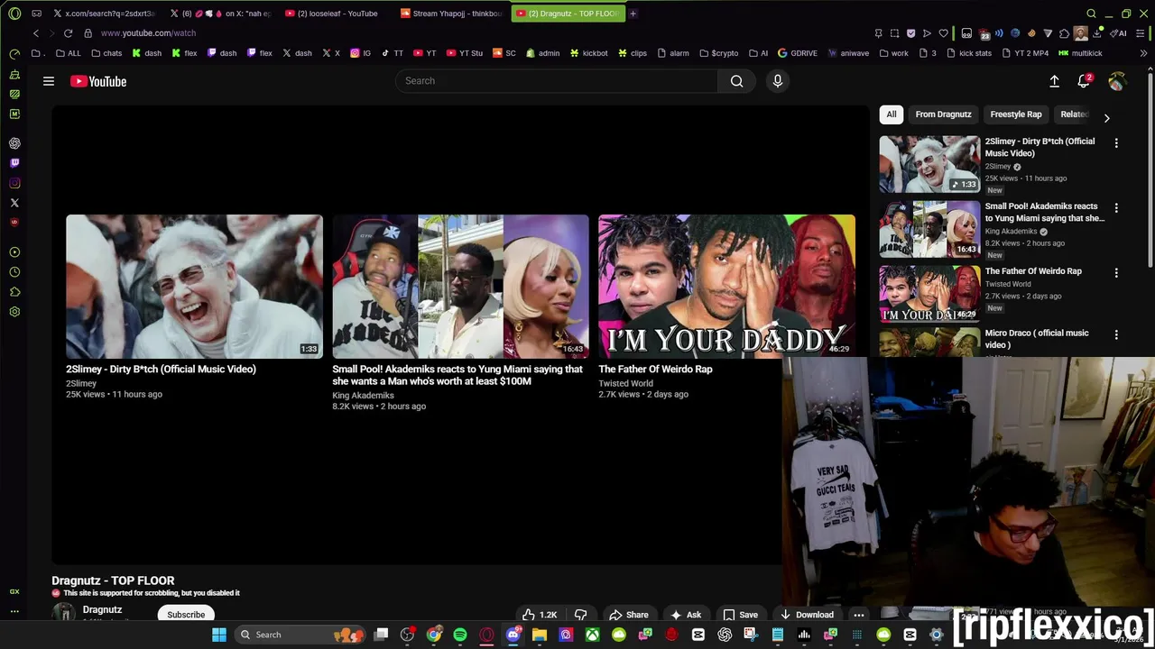The height and width of the screenshot is (649, 1155).
Task: Open options for Father Of Weirdo Rap
Action: pyautogui.click(x=1116, y=272)
